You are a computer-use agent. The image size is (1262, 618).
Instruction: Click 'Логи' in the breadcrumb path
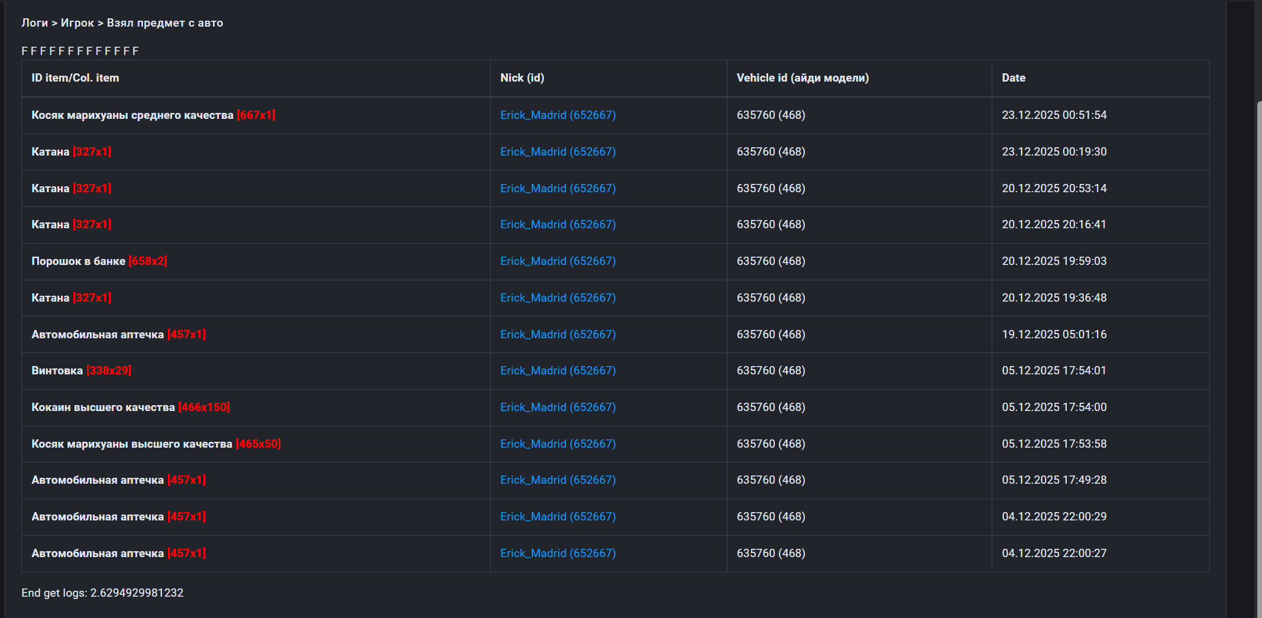tap(34, 23)
